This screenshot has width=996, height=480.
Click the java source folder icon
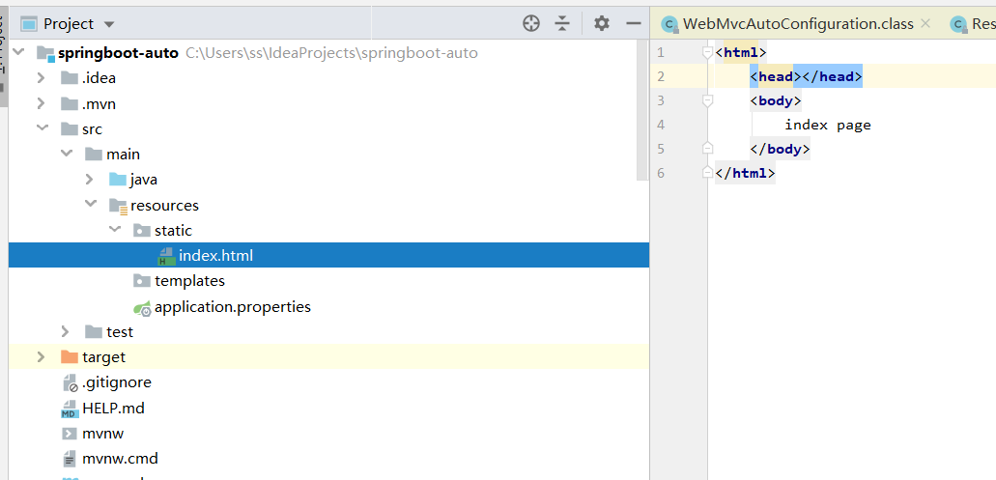118,180
